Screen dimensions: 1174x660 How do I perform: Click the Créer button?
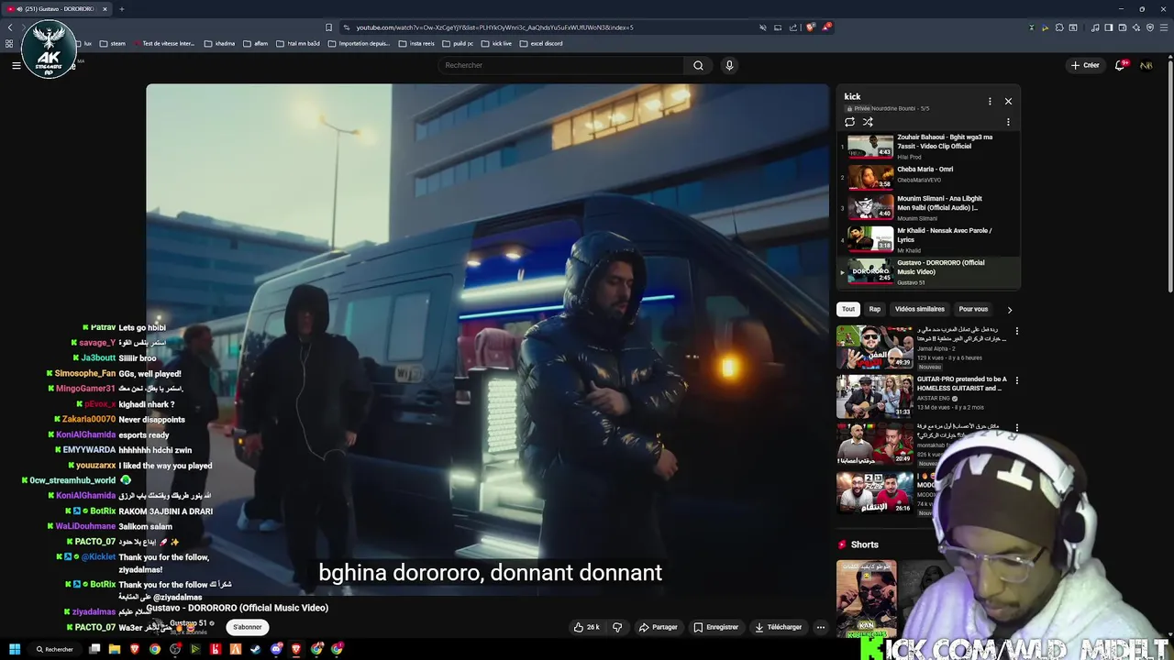(x=1084, y=65)
